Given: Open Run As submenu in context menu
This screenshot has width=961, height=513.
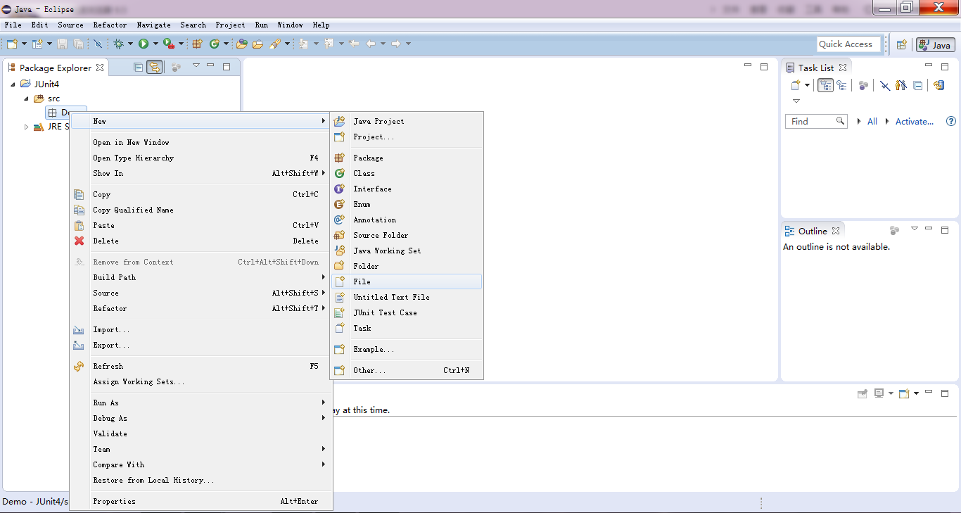Looking at the screenshot, I should (201, 403).
